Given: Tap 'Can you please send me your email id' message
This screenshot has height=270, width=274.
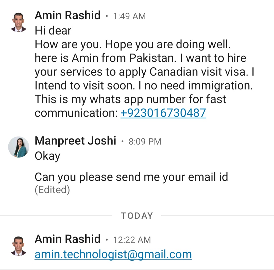Looking at the screenshot, I should click(x=131, y=177).
